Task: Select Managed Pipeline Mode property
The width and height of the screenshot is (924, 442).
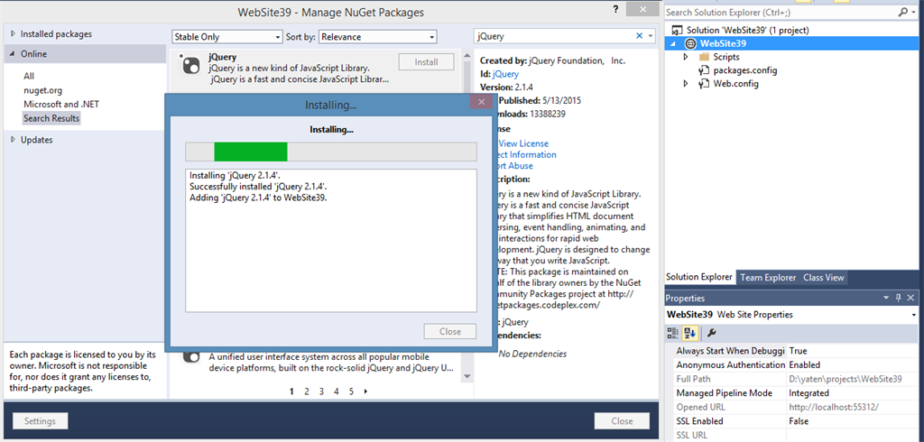Action: pyautogui.click(x=794, y=393)
